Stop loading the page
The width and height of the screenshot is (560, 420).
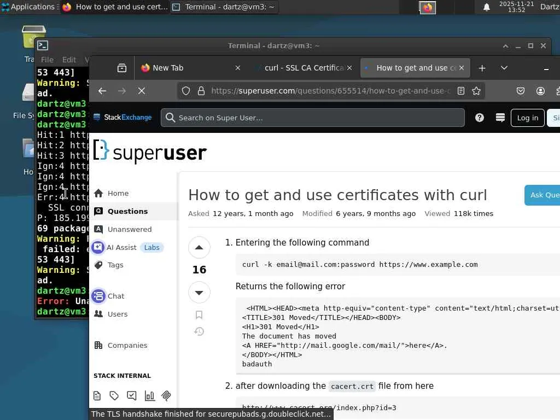(142, 91)
